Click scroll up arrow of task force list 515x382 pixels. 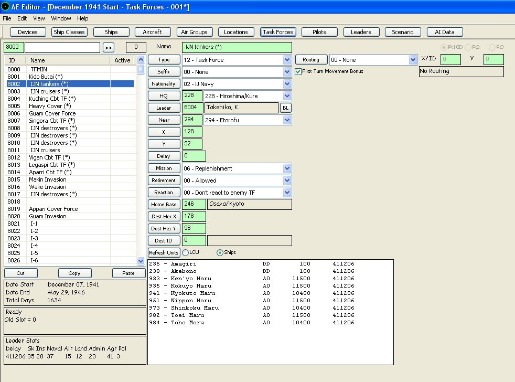pos(141,59)
